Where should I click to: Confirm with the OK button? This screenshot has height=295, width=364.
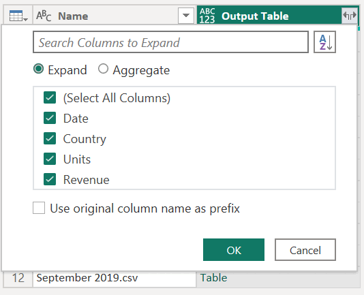pyautogui.click(x=234, y=250)
